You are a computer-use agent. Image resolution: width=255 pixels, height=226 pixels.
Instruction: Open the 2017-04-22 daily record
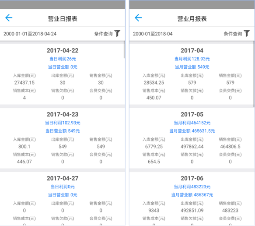coord(63,74)
